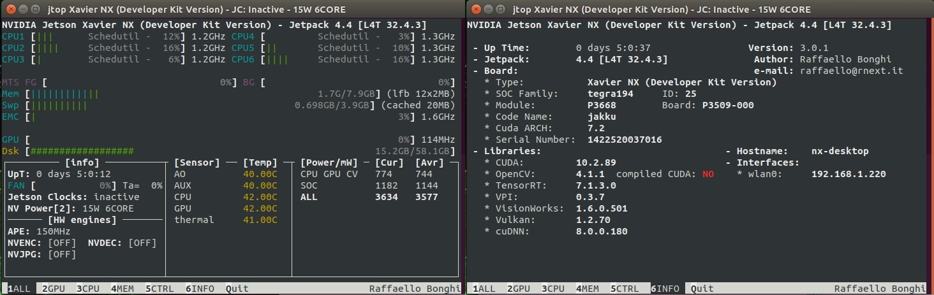The image size is (934, 295).
Task: Click the wlan0 IP address 192.168.1.220
Action: [849, 174]
